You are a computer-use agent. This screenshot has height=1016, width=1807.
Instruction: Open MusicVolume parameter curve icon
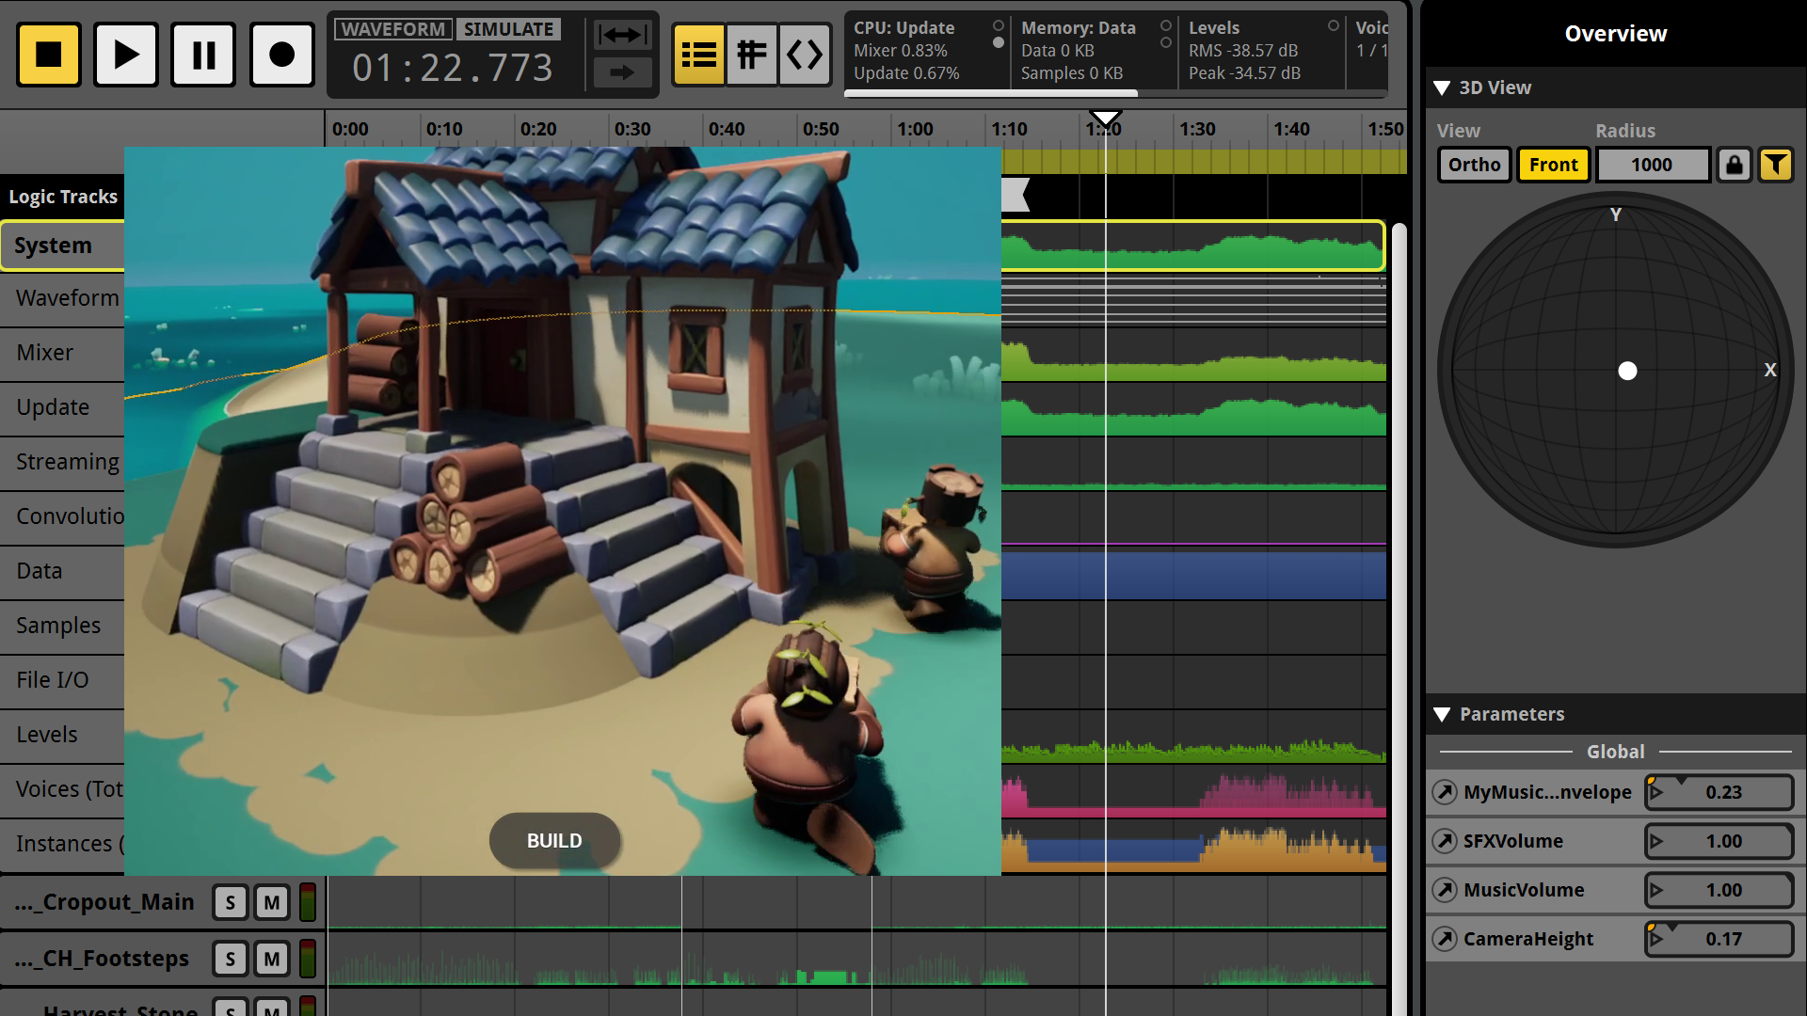(1445, 890)
